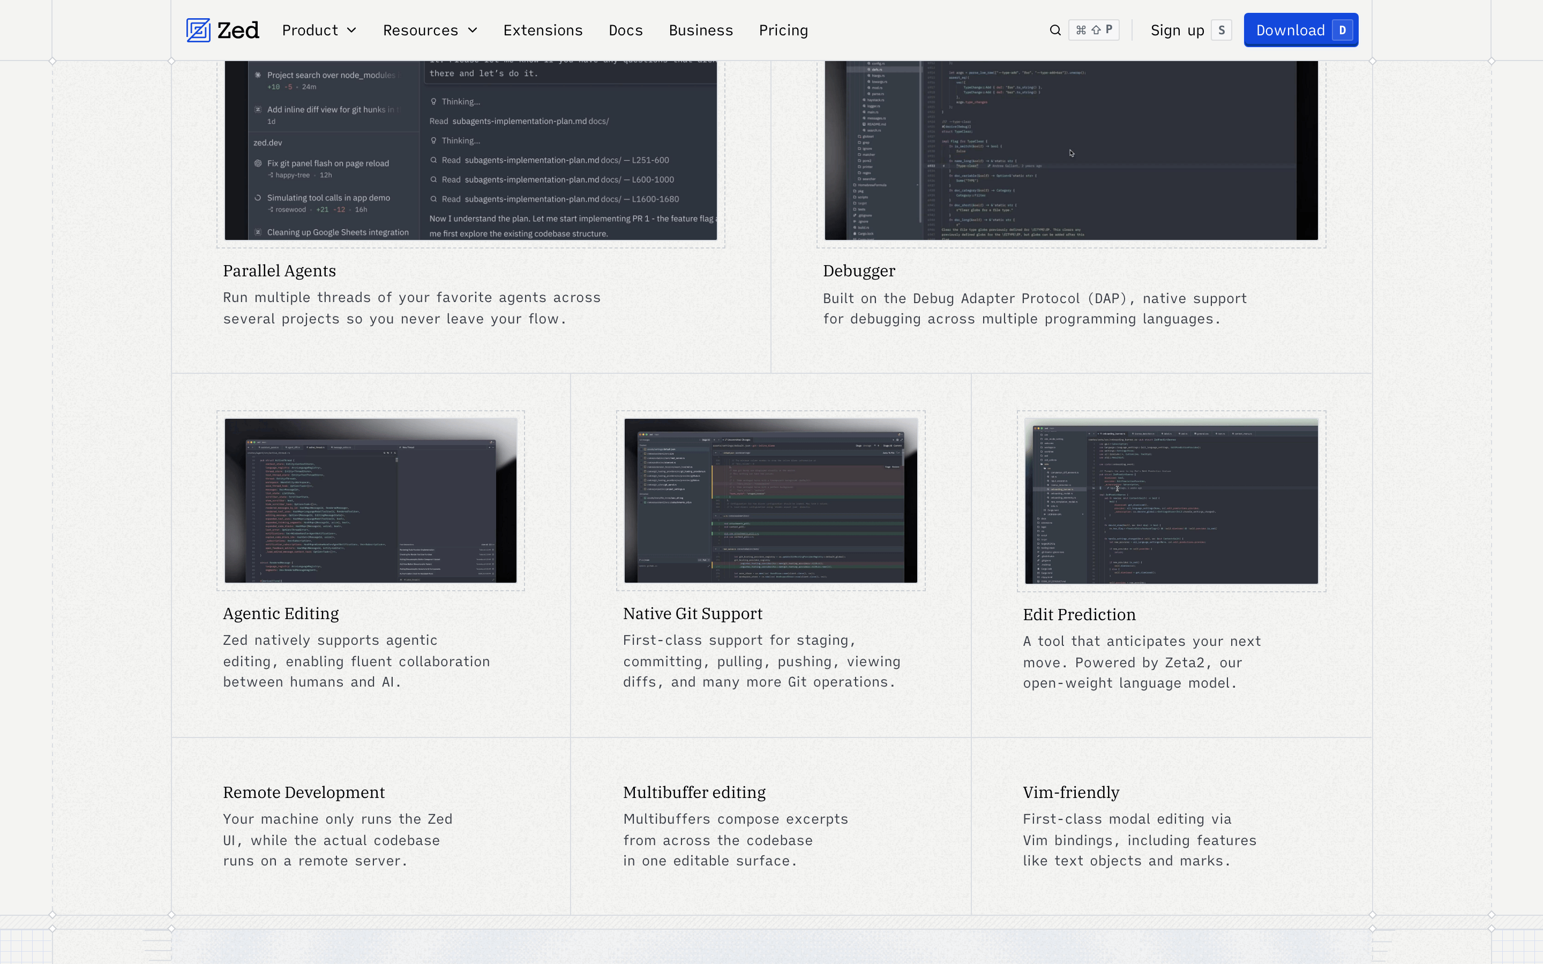
Task: Click the Vim-friendly heading
Action: click(1070, 793)
